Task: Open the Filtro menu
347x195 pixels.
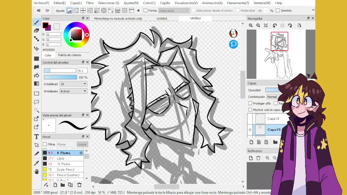Action: click(x=90, y=3)
